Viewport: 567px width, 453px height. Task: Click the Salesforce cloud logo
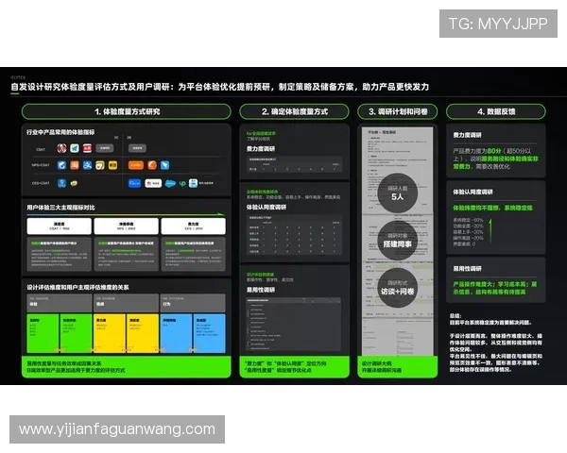pos(170,183)
